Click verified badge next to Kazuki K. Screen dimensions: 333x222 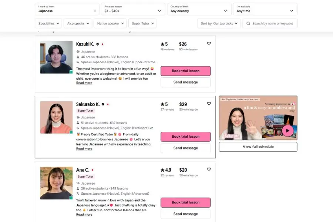(x=97, y=44)
